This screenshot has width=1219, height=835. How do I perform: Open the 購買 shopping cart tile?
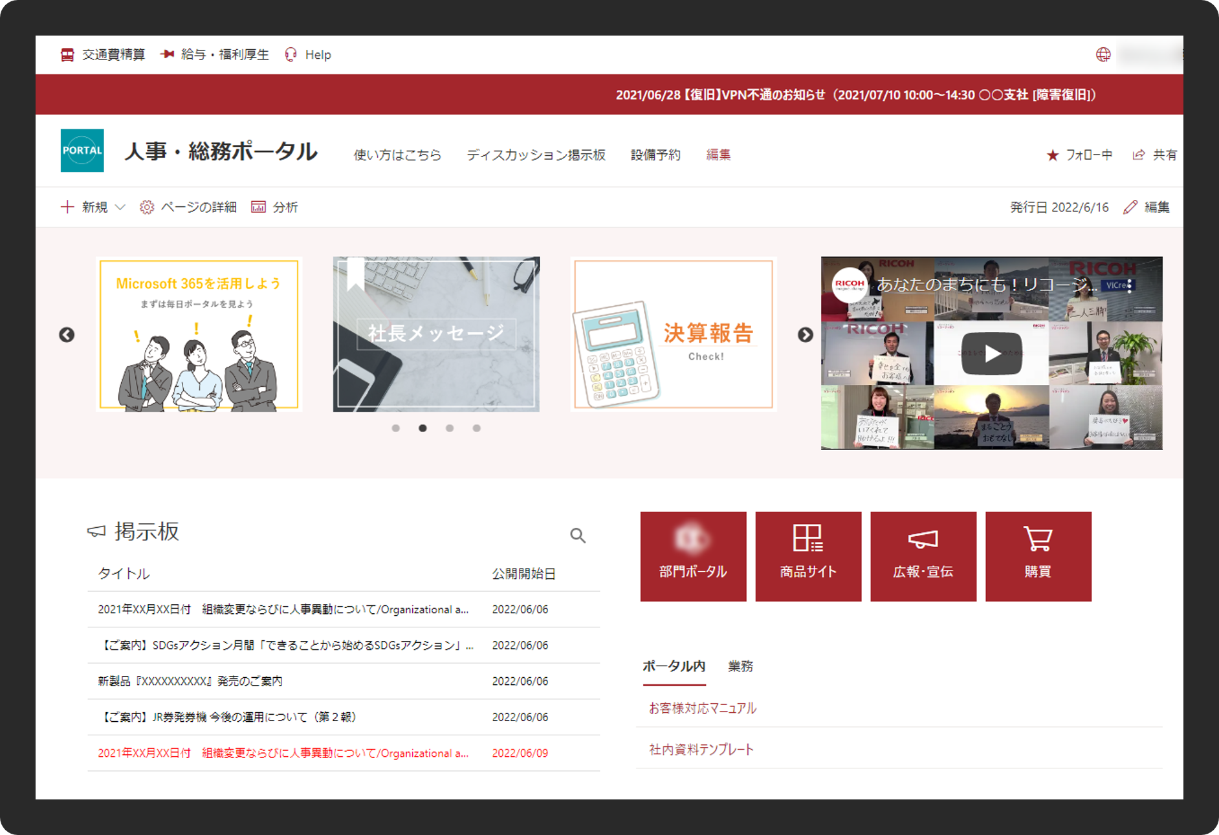pyautogui.click(x=1038, y=556)
